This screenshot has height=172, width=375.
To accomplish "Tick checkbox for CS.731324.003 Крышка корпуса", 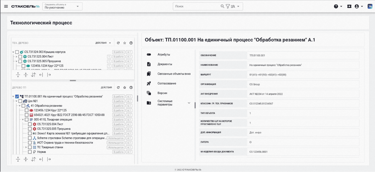I will click(x=17, y=52).
